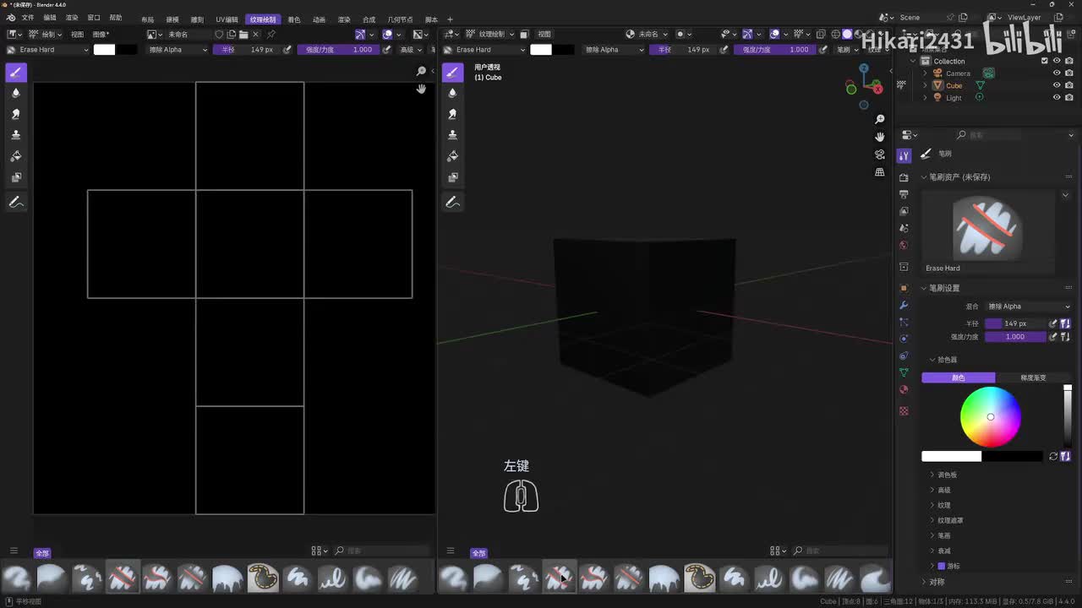Select the Soften tool in image editor

click(15, 93)
